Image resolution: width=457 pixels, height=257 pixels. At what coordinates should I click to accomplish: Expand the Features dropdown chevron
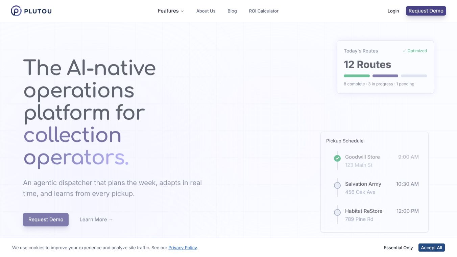(x=182, y=11)
